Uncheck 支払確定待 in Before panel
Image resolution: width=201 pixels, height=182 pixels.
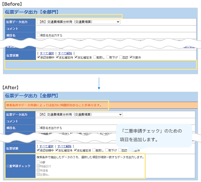[57, 57]
